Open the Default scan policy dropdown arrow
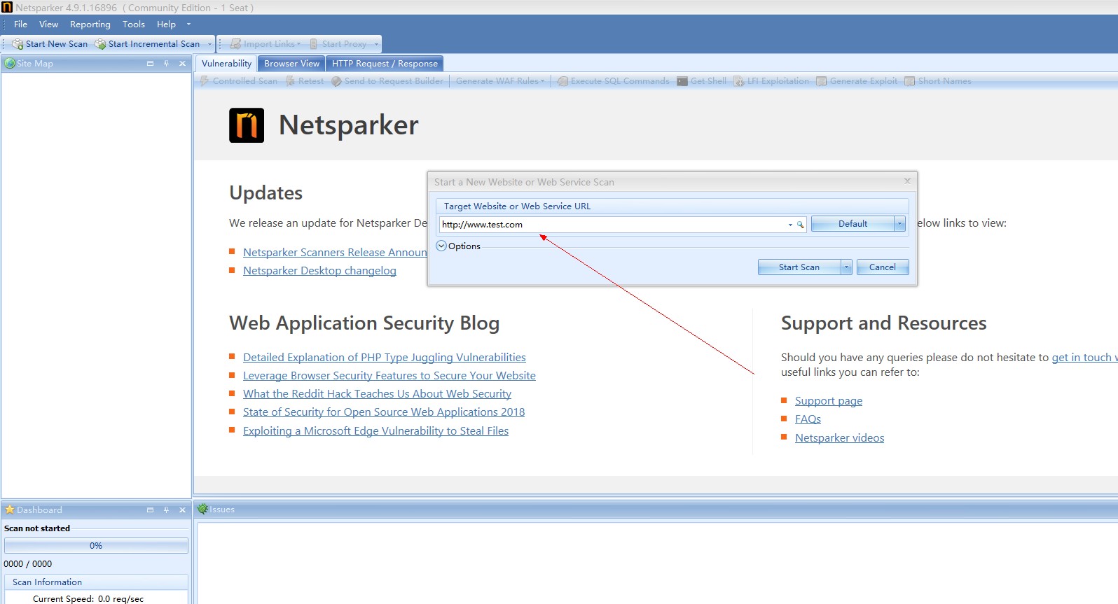Viewport: 1118px width, 604px height. pos(900,224)
